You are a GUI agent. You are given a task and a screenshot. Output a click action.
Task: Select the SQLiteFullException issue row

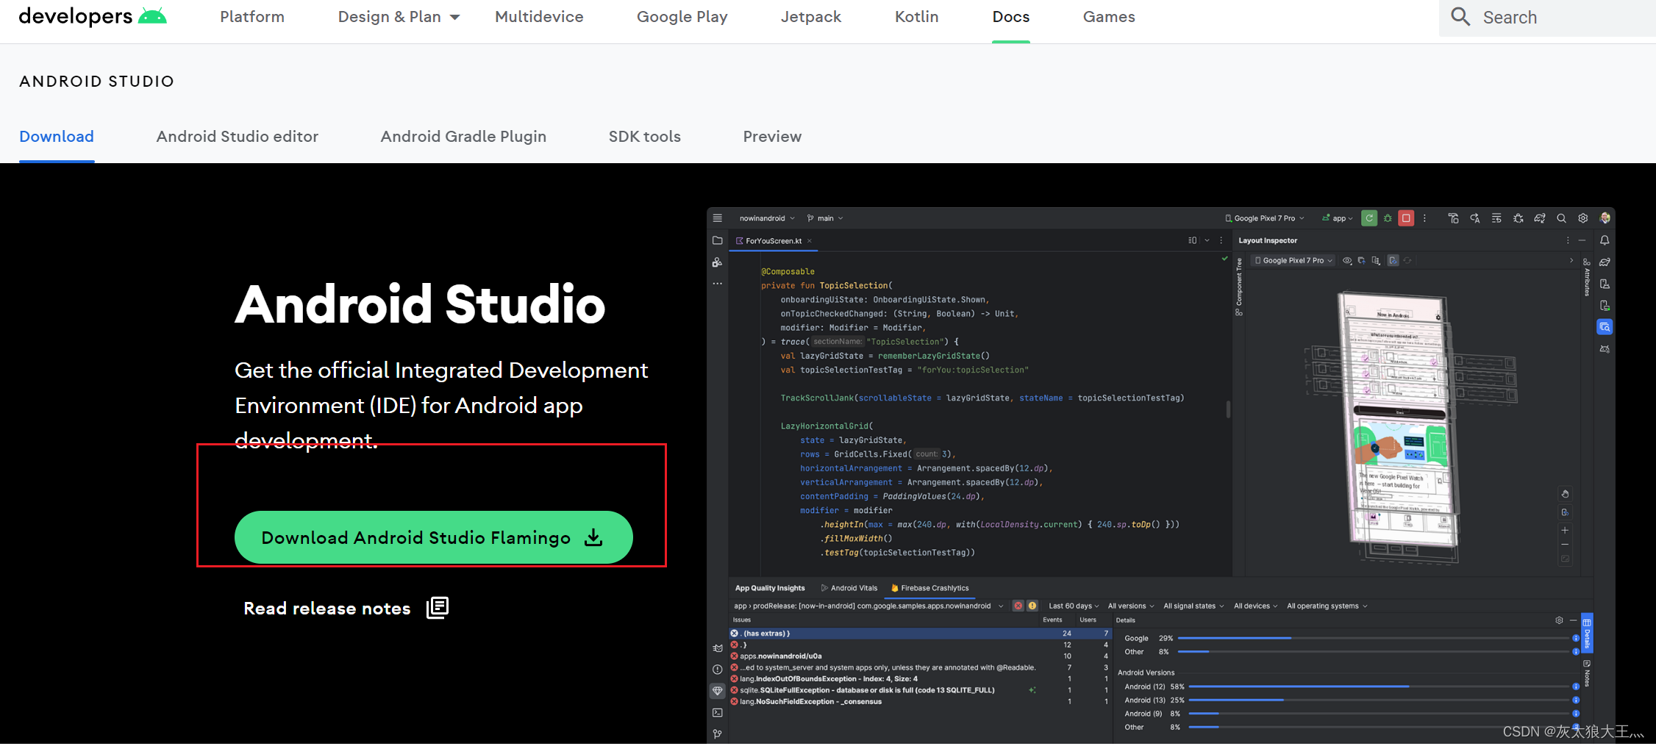coord(919,690)
